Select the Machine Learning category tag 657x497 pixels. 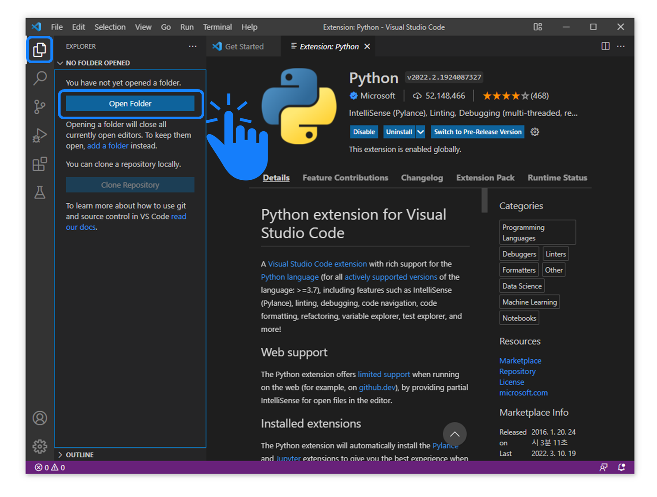(x=530, y=302)
